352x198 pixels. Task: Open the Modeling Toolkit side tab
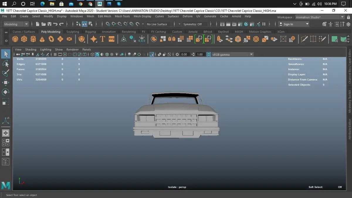pos(349,101)
